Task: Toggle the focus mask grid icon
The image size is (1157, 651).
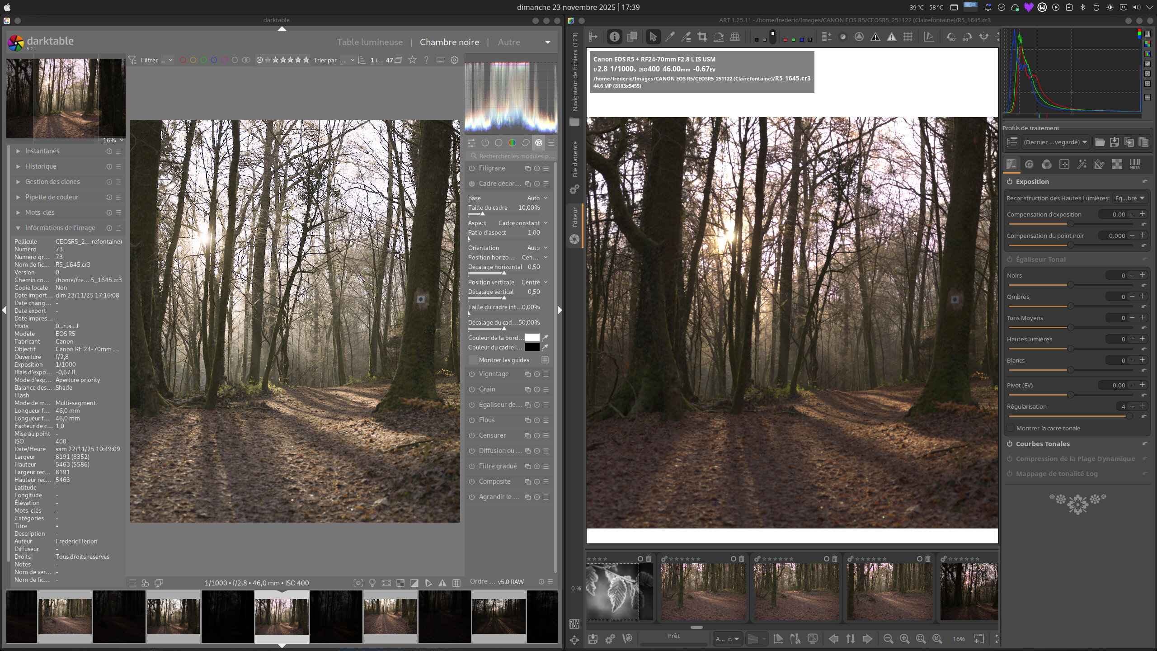Action: (x=908, y=37)
